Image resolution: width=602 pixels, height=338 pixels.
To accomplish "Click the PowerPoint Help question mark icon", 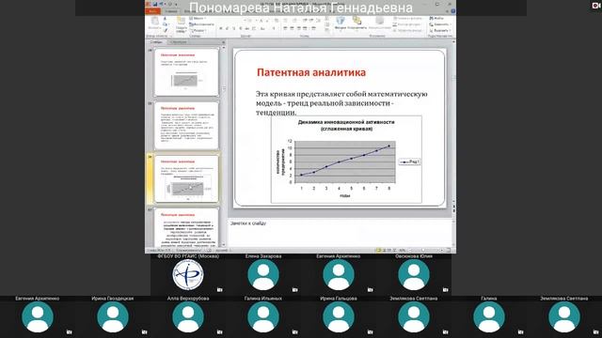I will [453, 11].
